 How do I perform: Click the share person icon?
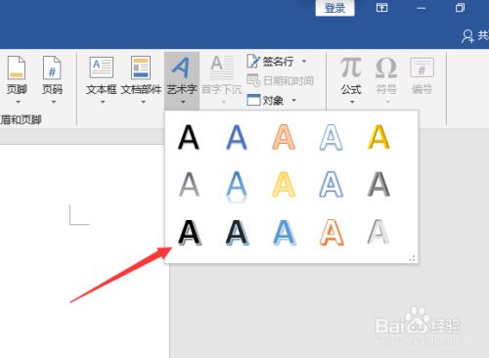[467, 36]
